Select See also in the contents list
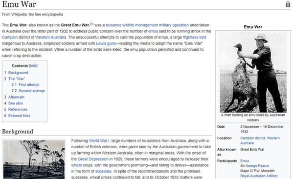The image size is (293, 179). [16, 103]
